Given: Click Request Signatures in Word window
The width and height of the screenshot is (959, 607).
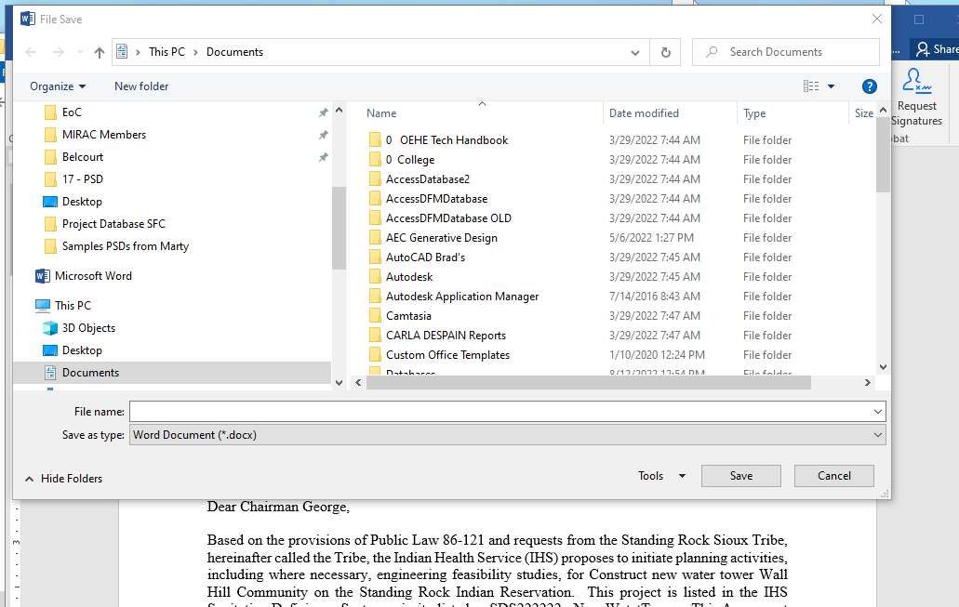Looking at the screenshot, I should point(917,99).
